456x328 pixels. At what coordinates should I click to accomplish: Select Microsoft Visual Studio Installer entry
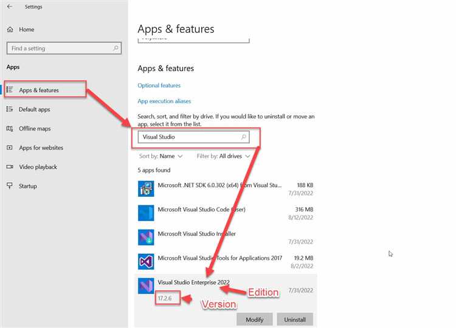(x=226, y=237)
